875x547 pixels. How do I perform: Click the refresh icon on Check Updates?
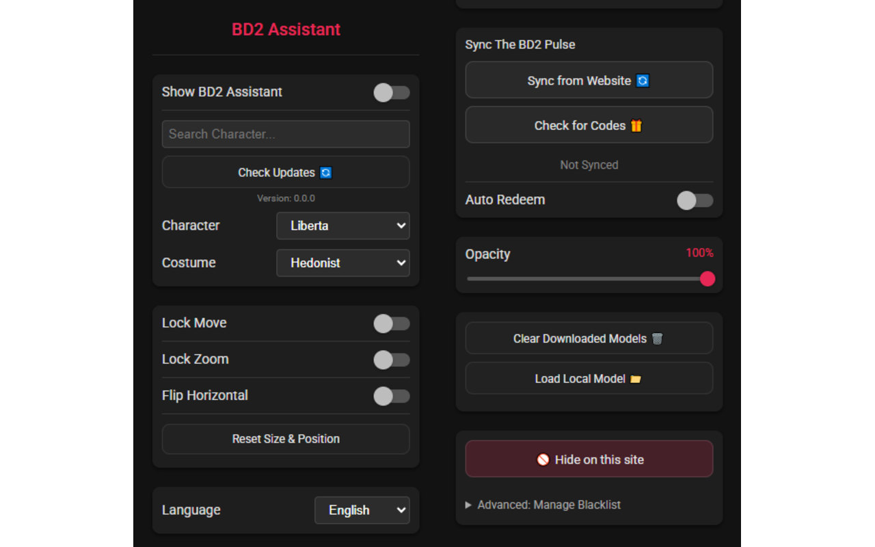(326, 173)
